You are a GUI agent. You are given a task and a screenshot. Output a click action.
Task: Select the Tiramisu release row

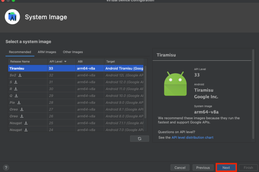pyautogui.click(x=76, y=68)
